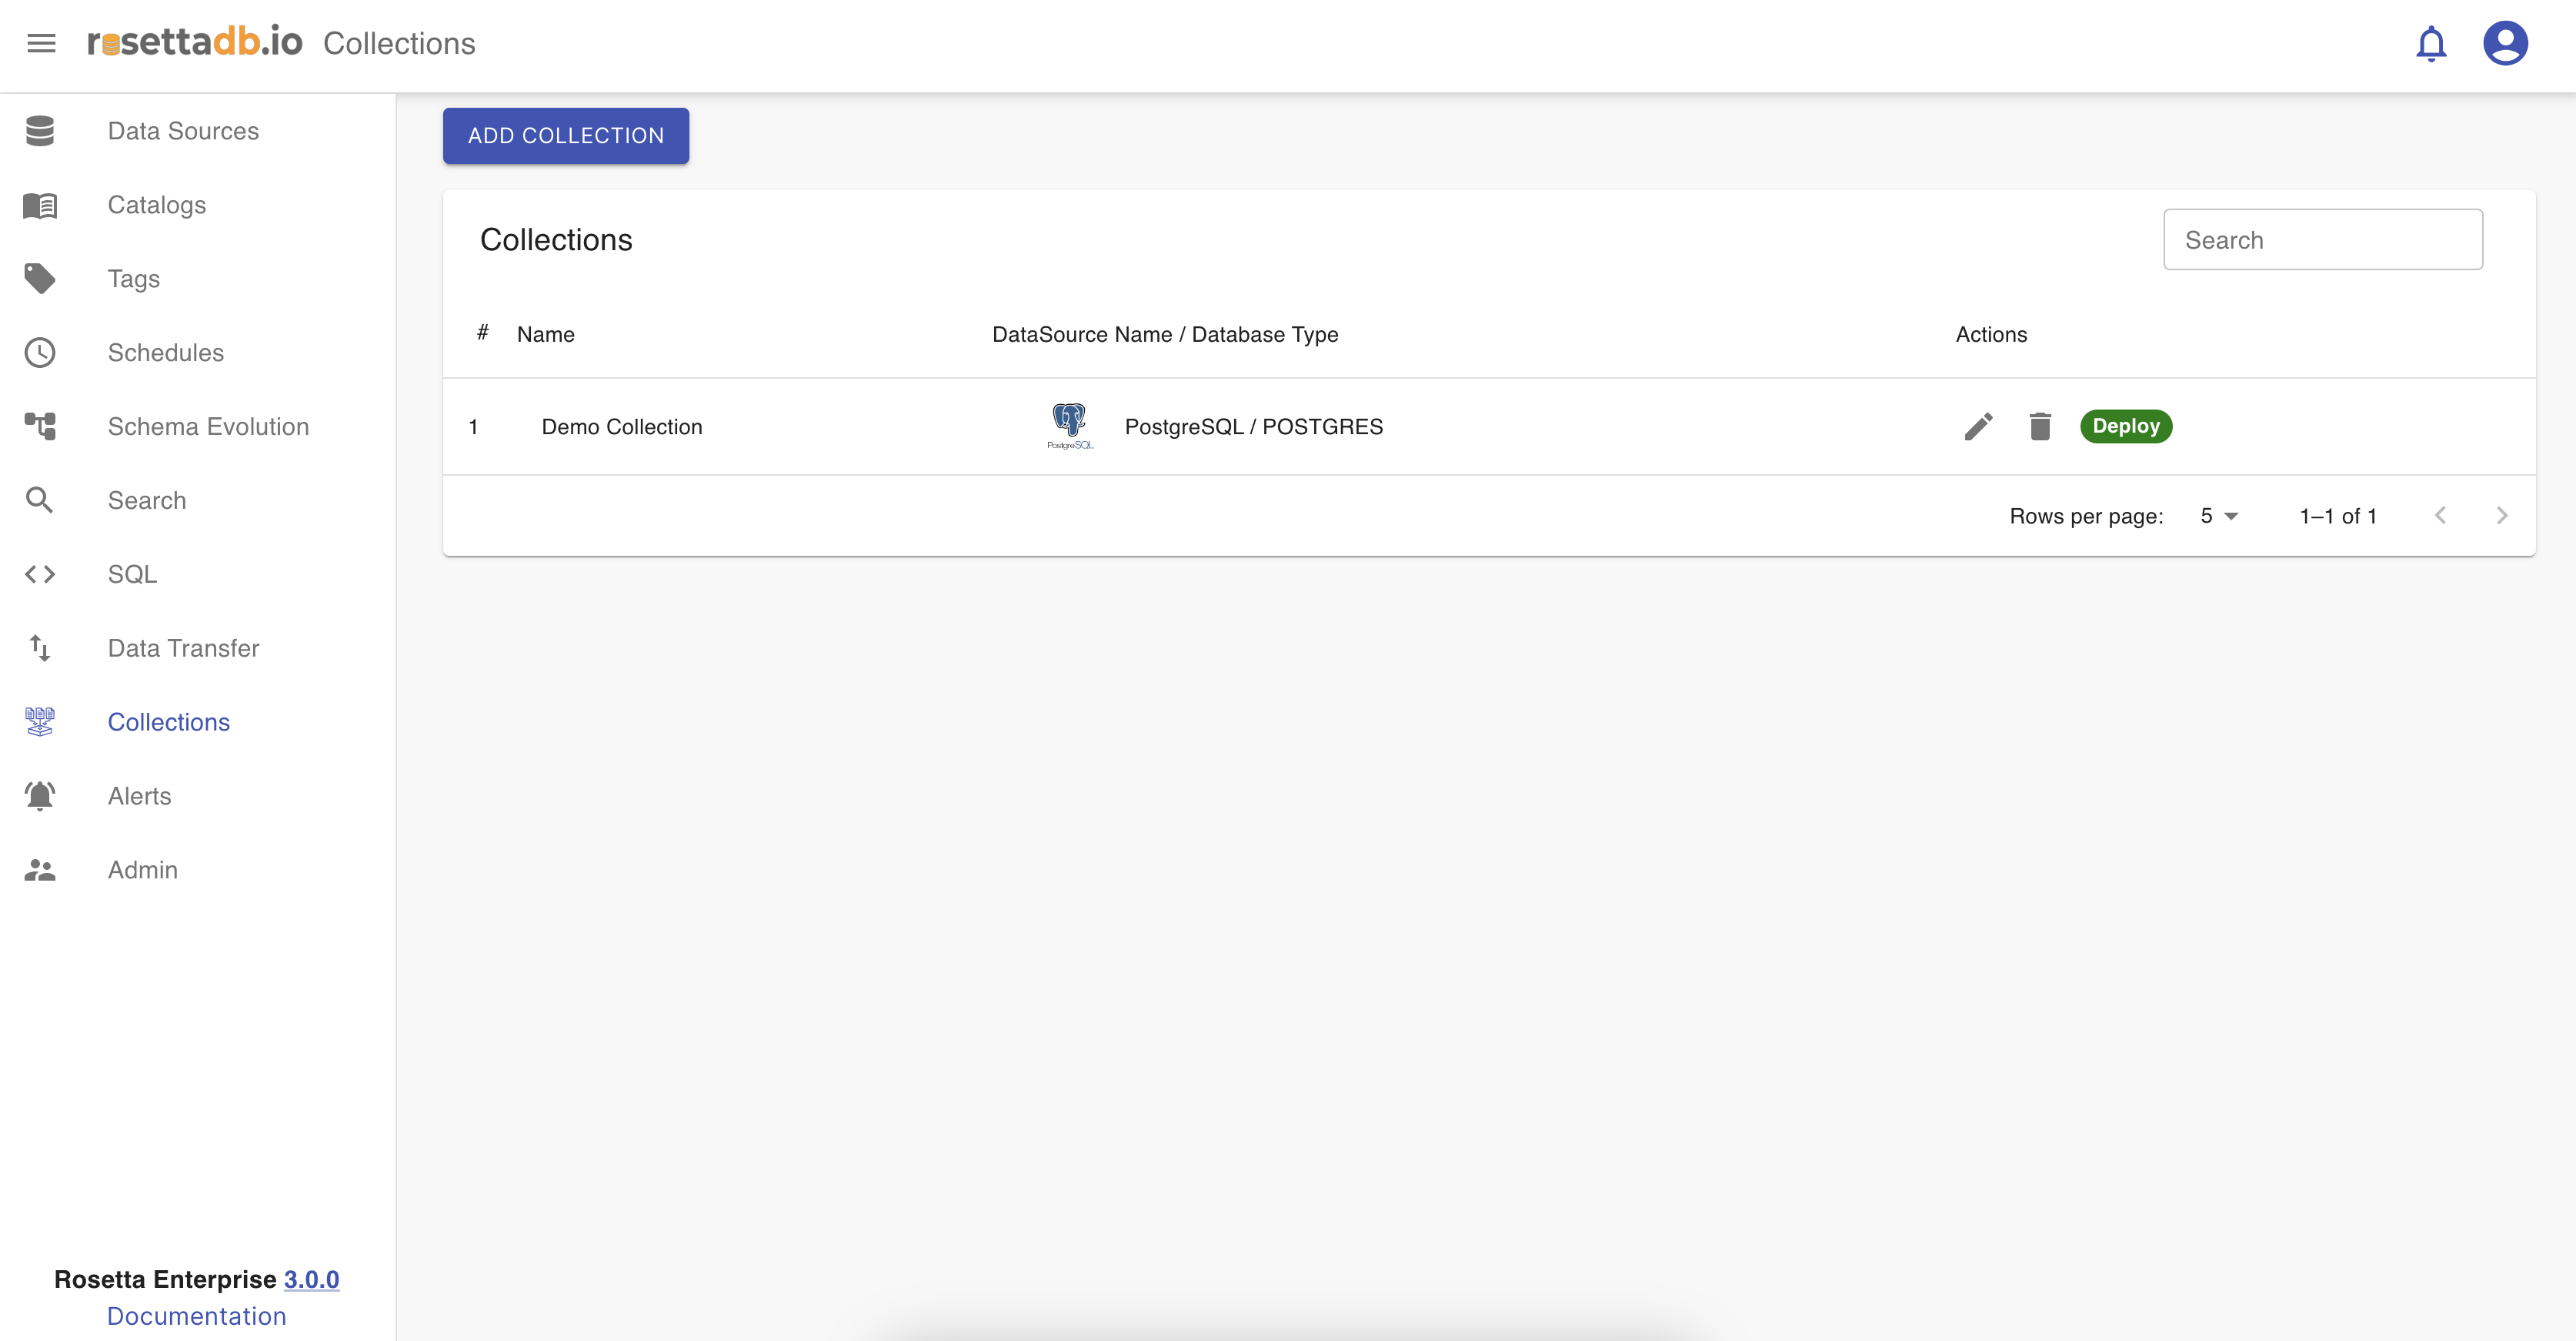Screen dimensions: 2576x1341
Task: Open notifications bell icon
Action: coord(2431,43)
